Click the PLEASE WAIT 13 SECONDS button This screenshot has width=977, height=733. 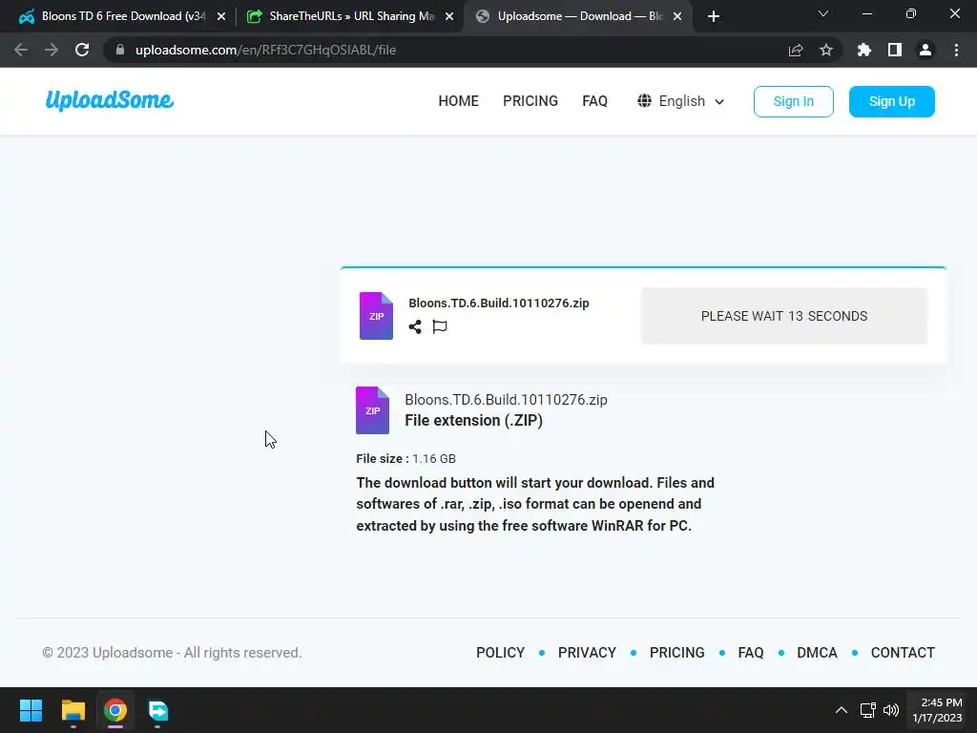784,316
